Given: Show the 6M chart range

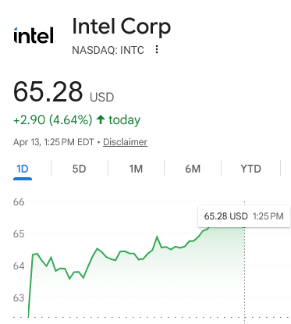Looking at the screenshot, I should 193,169.
